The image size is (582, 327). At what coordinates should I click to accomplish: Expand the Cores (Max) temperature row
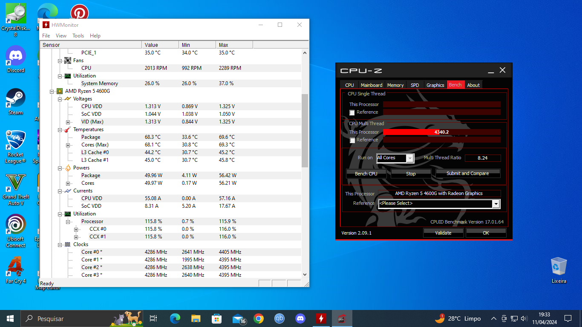pos(68,145)
